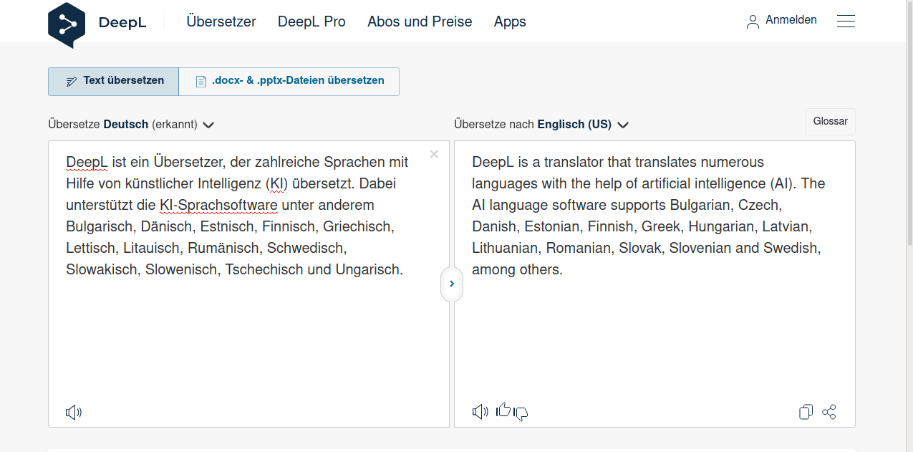The height and width of the screenshot is (452, 913).
Task: Click the DeepL logo icon
Action: (67, 24)
